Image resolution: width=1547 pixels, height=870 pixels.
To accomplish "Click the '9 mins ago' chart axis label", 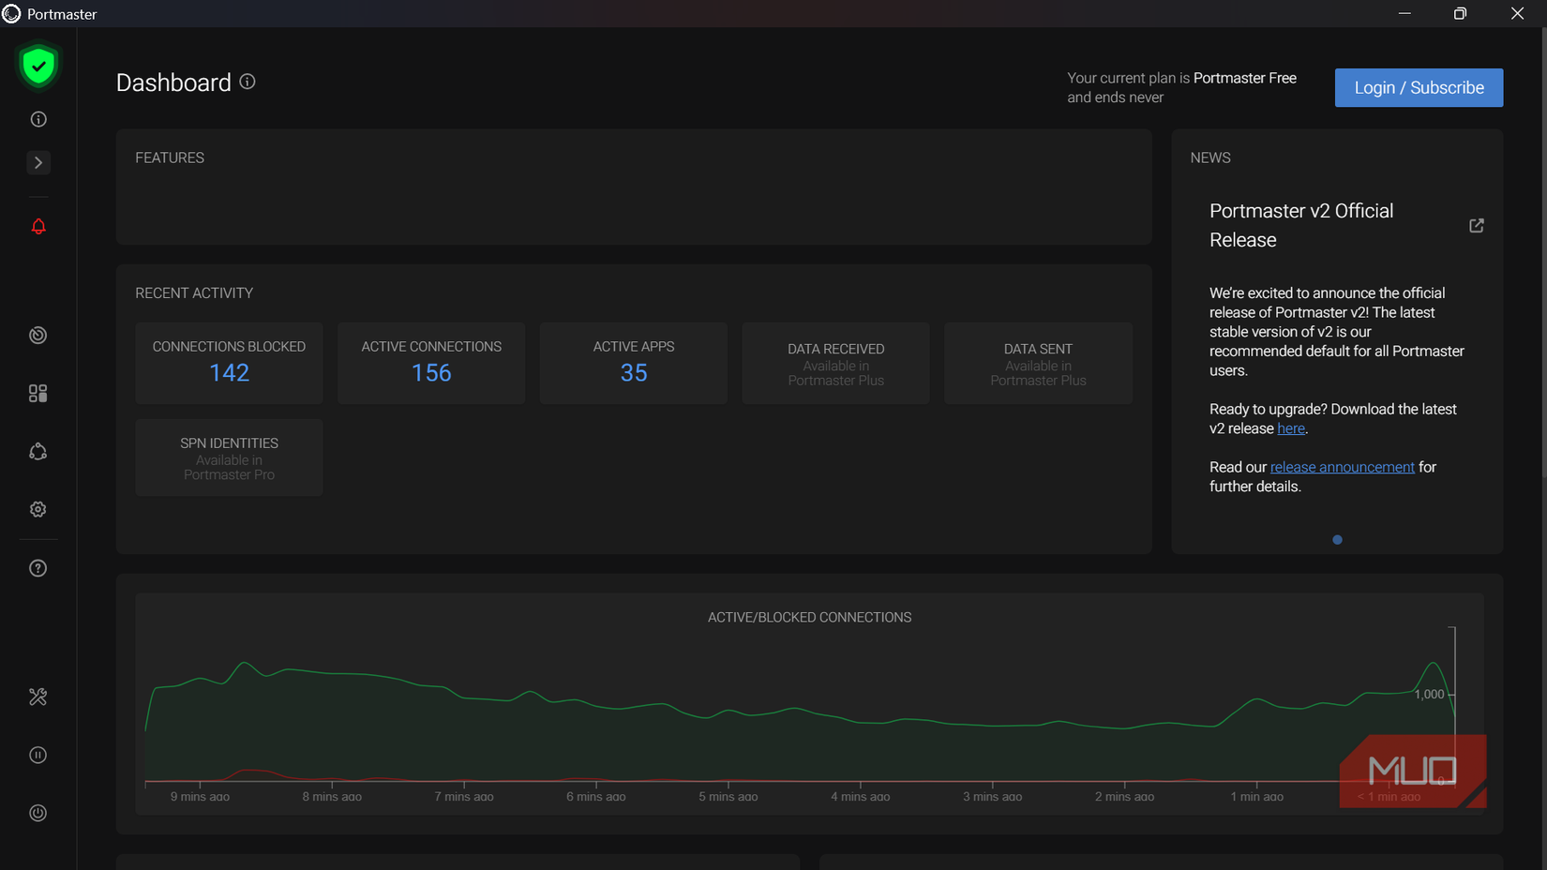I will click(x=200, y=797).
